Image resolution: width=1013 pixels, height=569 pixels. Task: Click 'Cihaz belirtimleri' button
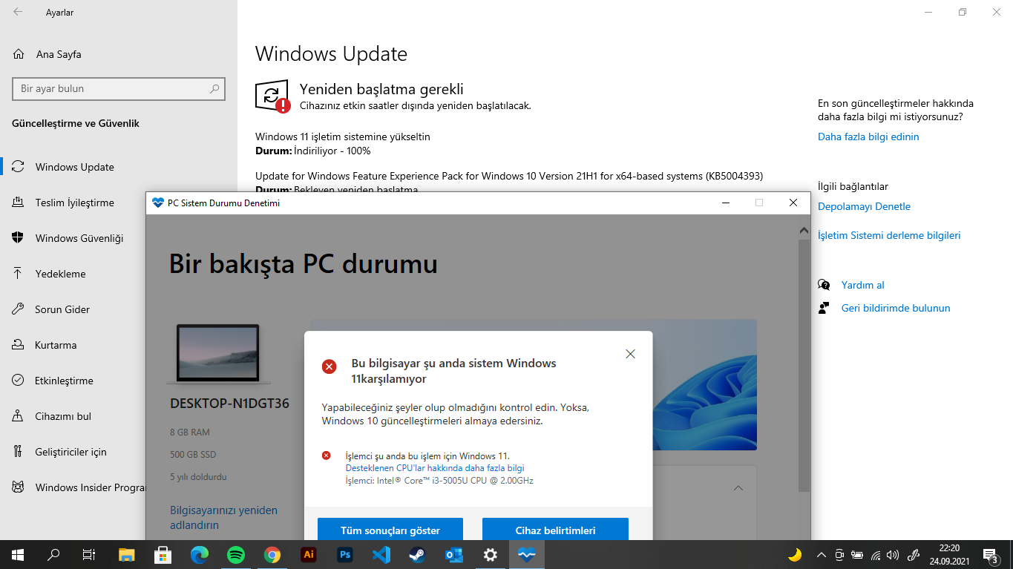[555, 530]
